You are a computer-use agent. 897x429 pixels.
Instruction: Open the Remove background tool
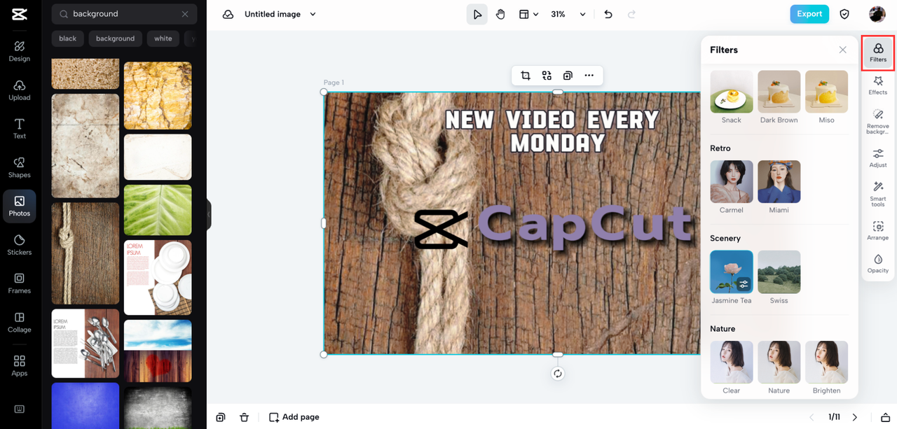pyautogui.click(x=878, y=122)
